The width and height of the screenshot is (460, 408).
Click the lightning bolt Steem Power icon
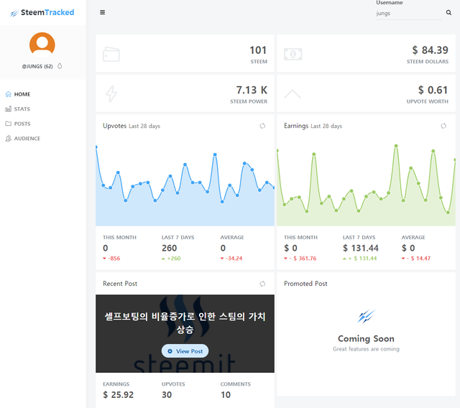click(x=111, y=94)
